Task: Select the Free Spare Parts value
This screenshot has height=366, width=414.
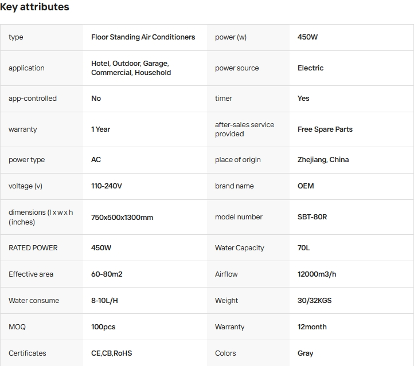Action: pyautogui.click(x=325, y=129)
